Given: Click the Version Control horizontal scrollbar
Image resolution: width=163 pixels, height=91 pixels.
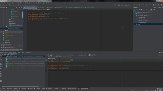Looking at the screenshot, I should [21, 87].
